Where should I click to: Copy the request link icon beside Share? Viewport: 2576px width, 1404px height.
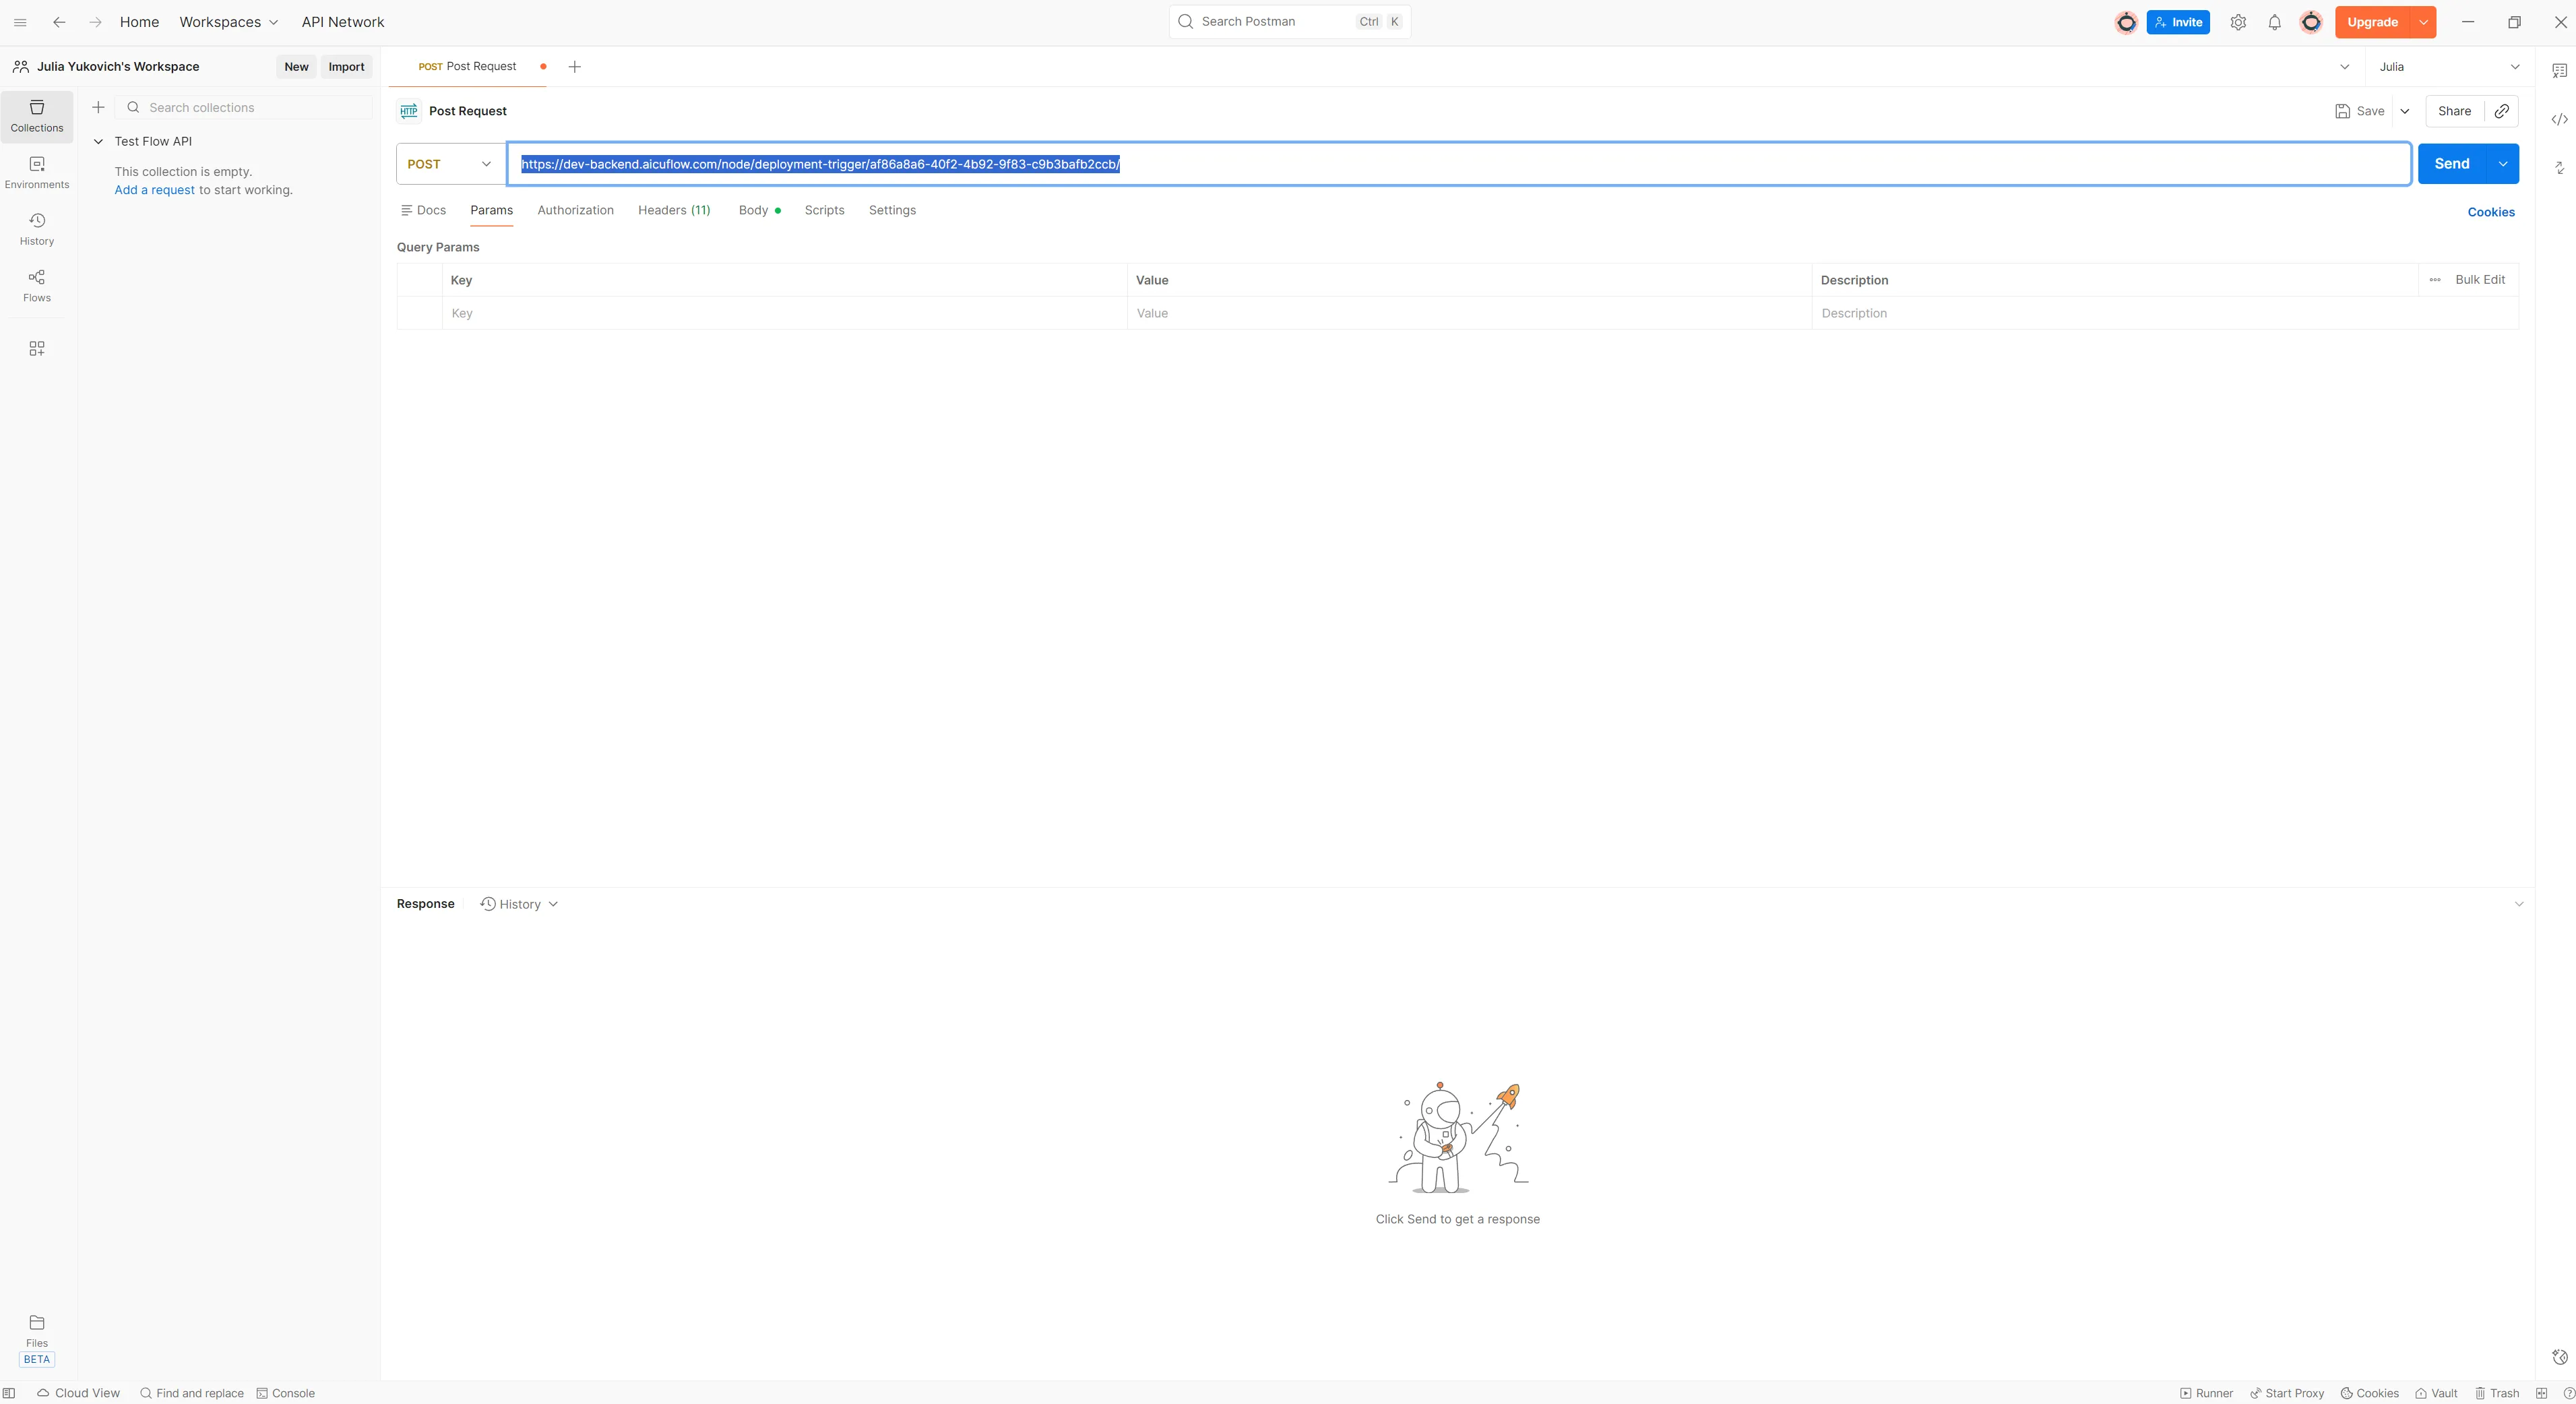pyautogui.click(x=2501, y=111)
